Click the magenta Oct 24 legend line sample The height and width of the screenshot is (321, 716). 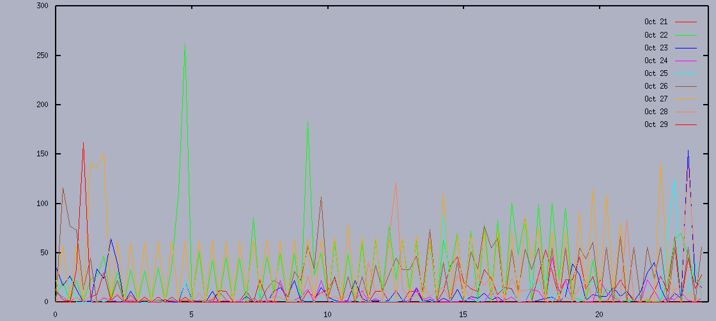coord(685,61)
